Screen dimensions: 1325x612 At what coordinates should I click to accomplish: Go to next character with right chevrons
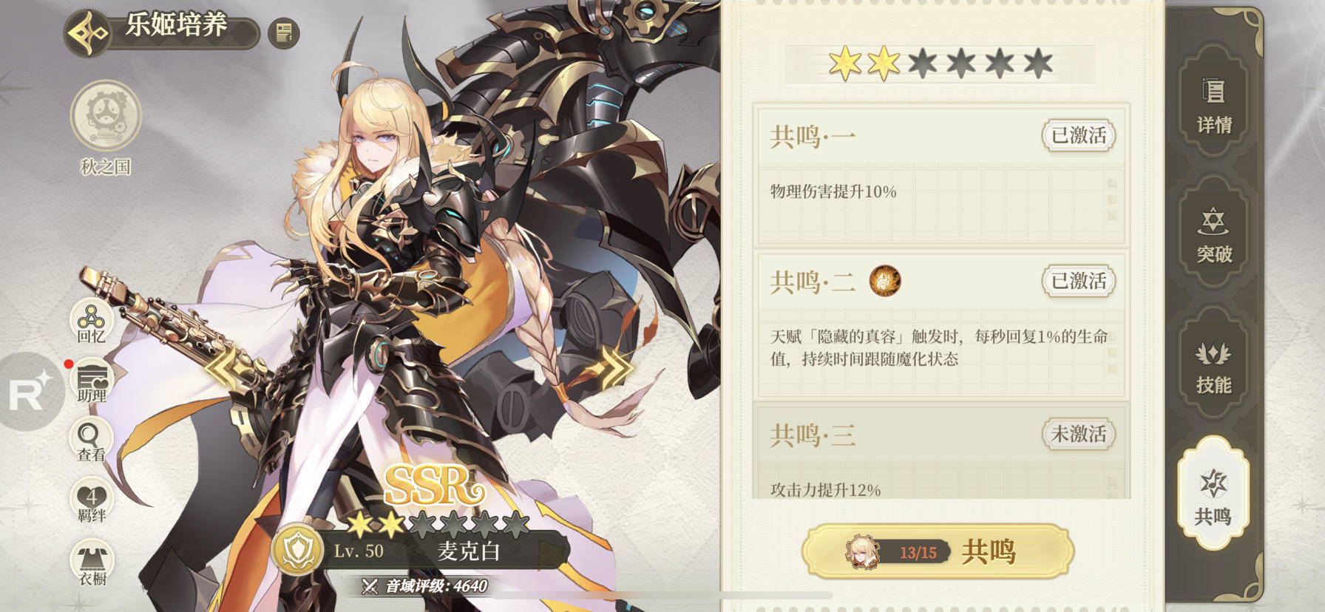611,366
